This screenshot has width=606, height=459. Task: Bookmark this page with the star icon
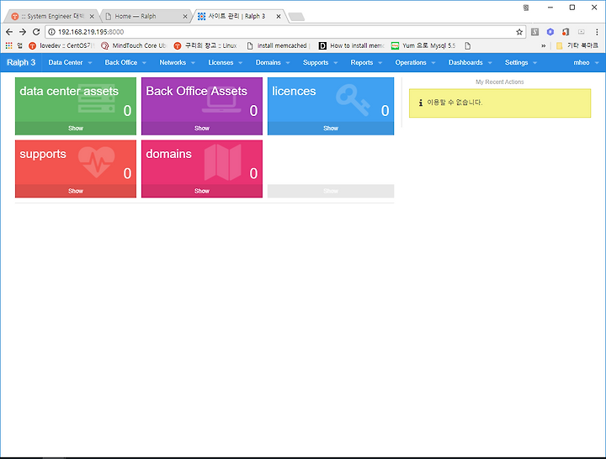519,32
